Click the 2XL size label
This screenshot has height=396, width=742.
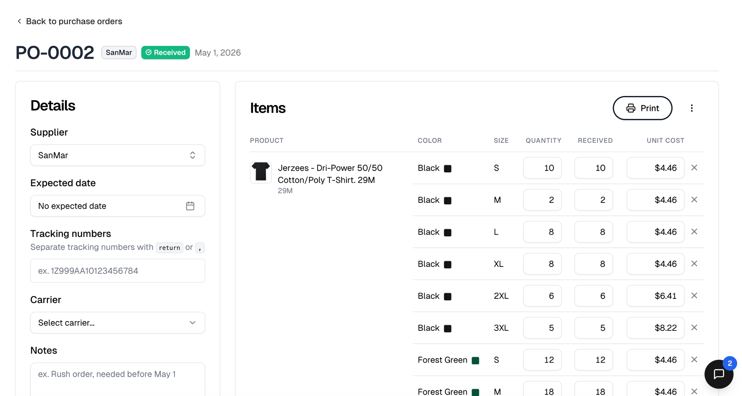501,296
